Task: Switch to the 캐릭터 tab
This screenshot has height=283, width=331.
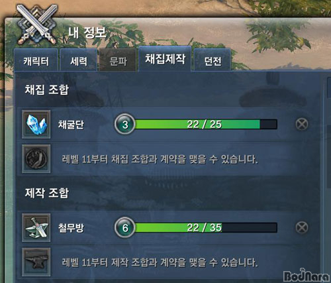Action: coord(36,60)
